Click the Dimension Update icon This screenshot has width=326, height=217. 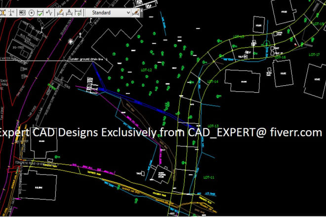(78, 13)
